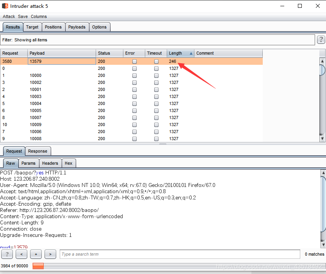The image size is (326, 274).
Task: Open the Attack menu
Action: tap(9, 16)
